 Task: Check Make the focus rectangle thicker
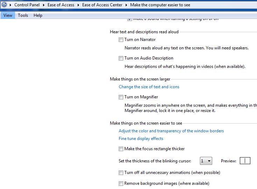coord(121,149)
